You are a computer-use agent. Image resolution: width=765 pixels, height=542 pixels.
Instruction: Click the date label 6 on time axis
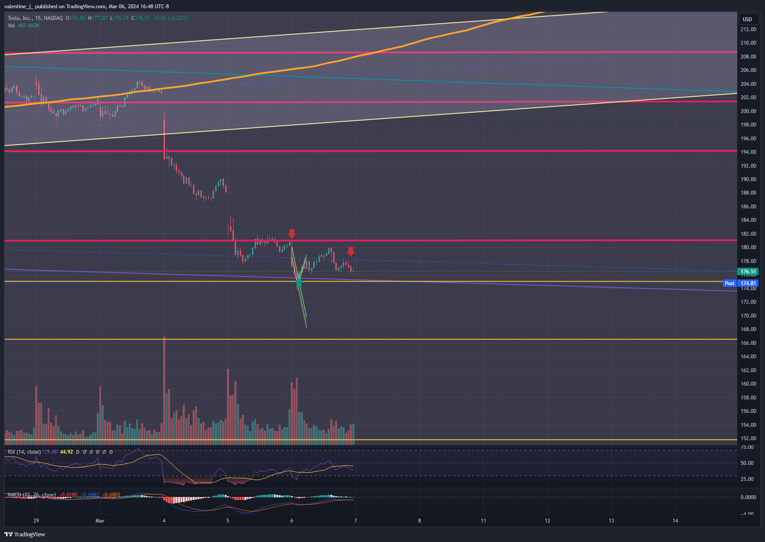292,521
